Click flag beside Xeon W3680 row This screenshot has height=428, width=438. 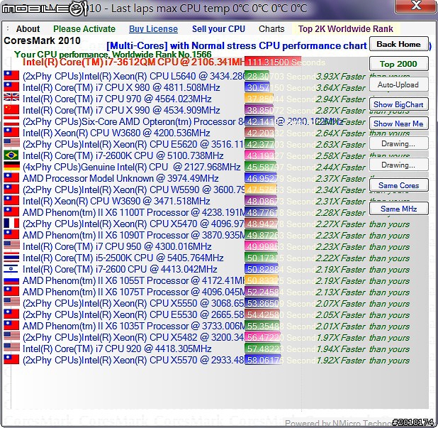[11, 133]
